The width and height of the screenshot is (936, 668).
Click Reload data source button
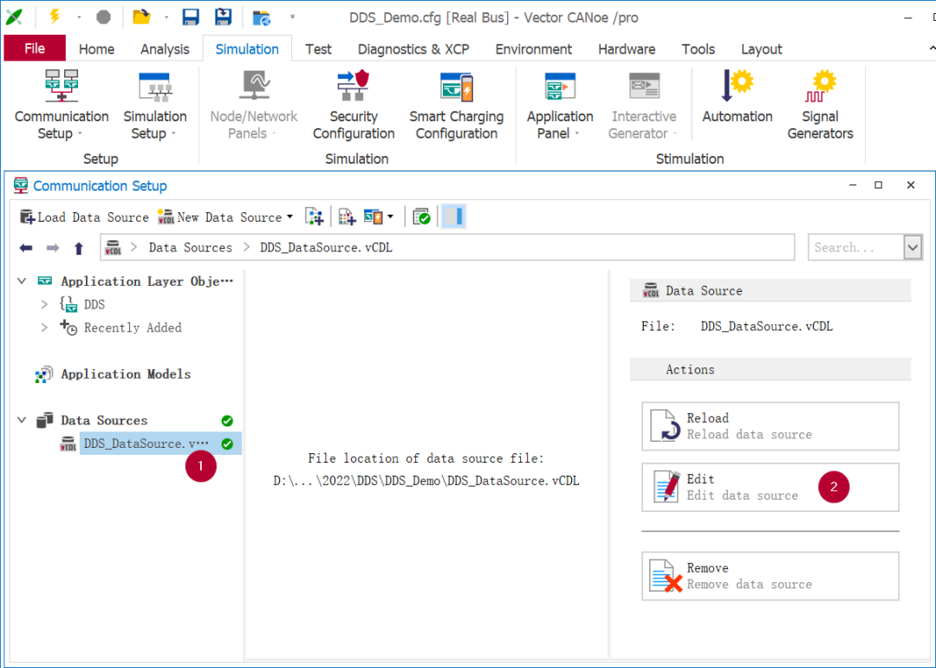pyautogui.click(x=770, y=426)
